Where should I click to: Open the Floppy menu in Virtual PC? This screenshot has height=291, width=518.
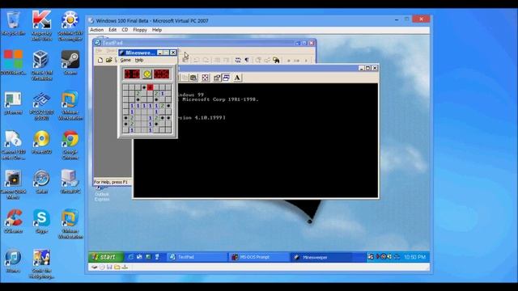pos(140,30)
